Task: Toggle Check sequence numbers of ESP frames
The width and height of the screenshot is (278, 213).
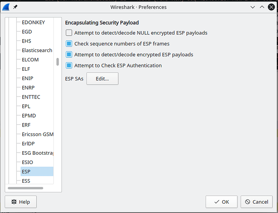Action: click(69, 43)
